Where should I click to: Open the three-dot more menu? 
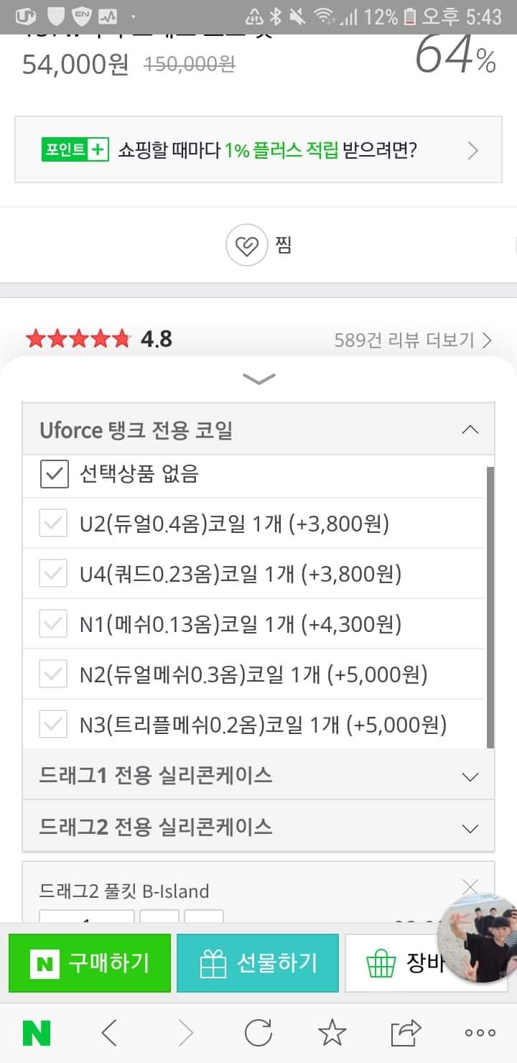(x=480, y=1033)
